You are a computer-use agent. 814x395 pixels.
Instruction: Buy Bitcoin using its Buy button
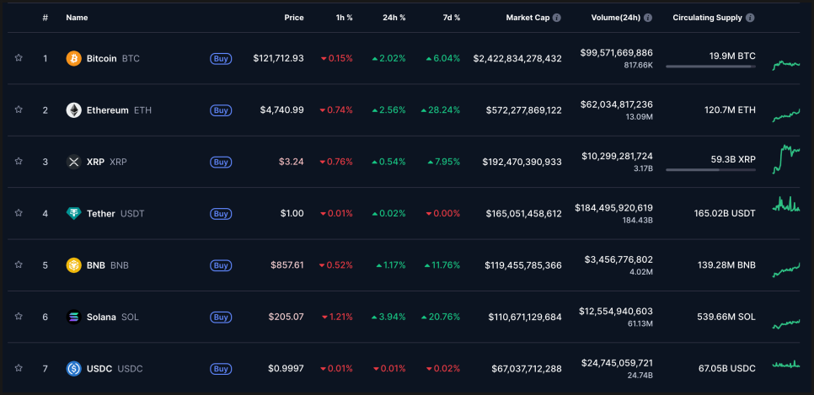tap(221, 59)
